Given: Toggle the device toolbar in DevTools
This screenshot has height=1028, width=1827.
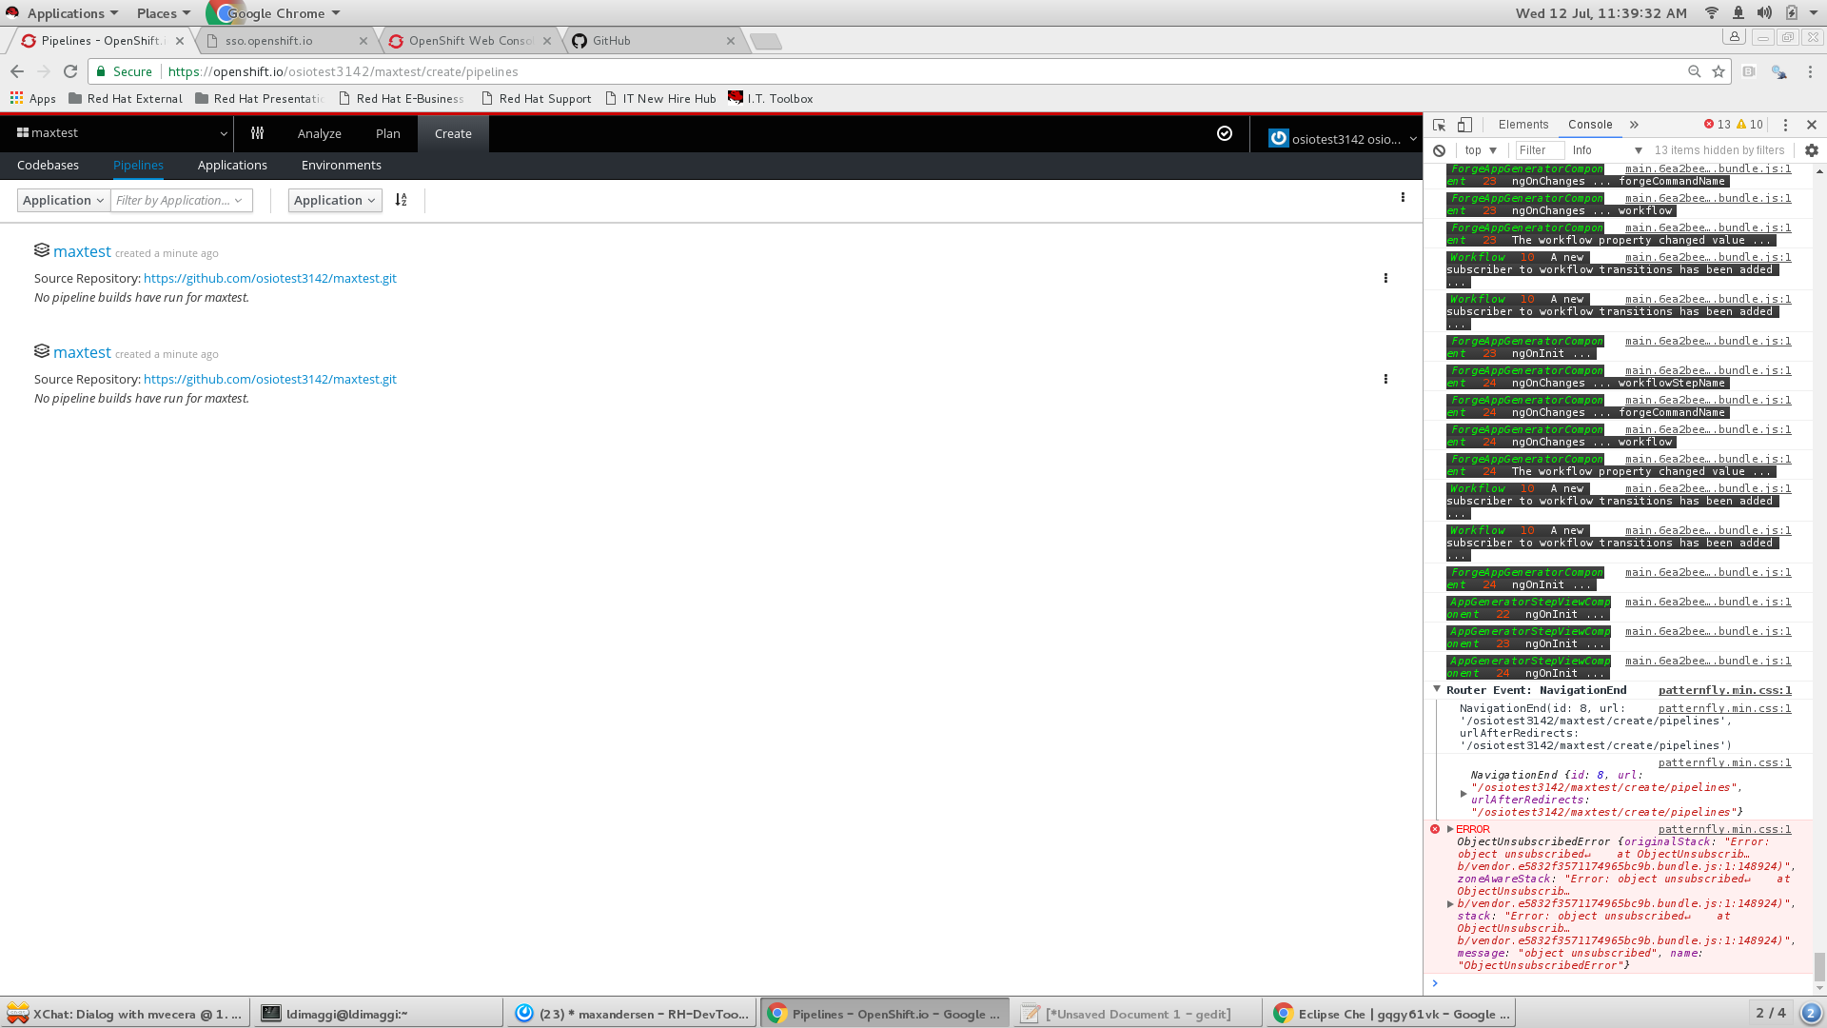Looking at the screenshot, I should pyautogui.click(x=1464, y=124).
